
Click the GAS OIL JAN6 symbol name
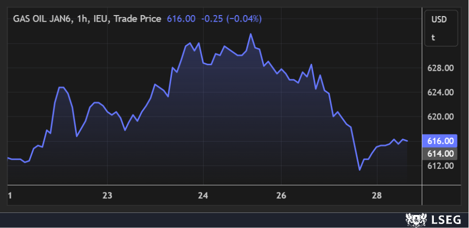tap(42, 19)
